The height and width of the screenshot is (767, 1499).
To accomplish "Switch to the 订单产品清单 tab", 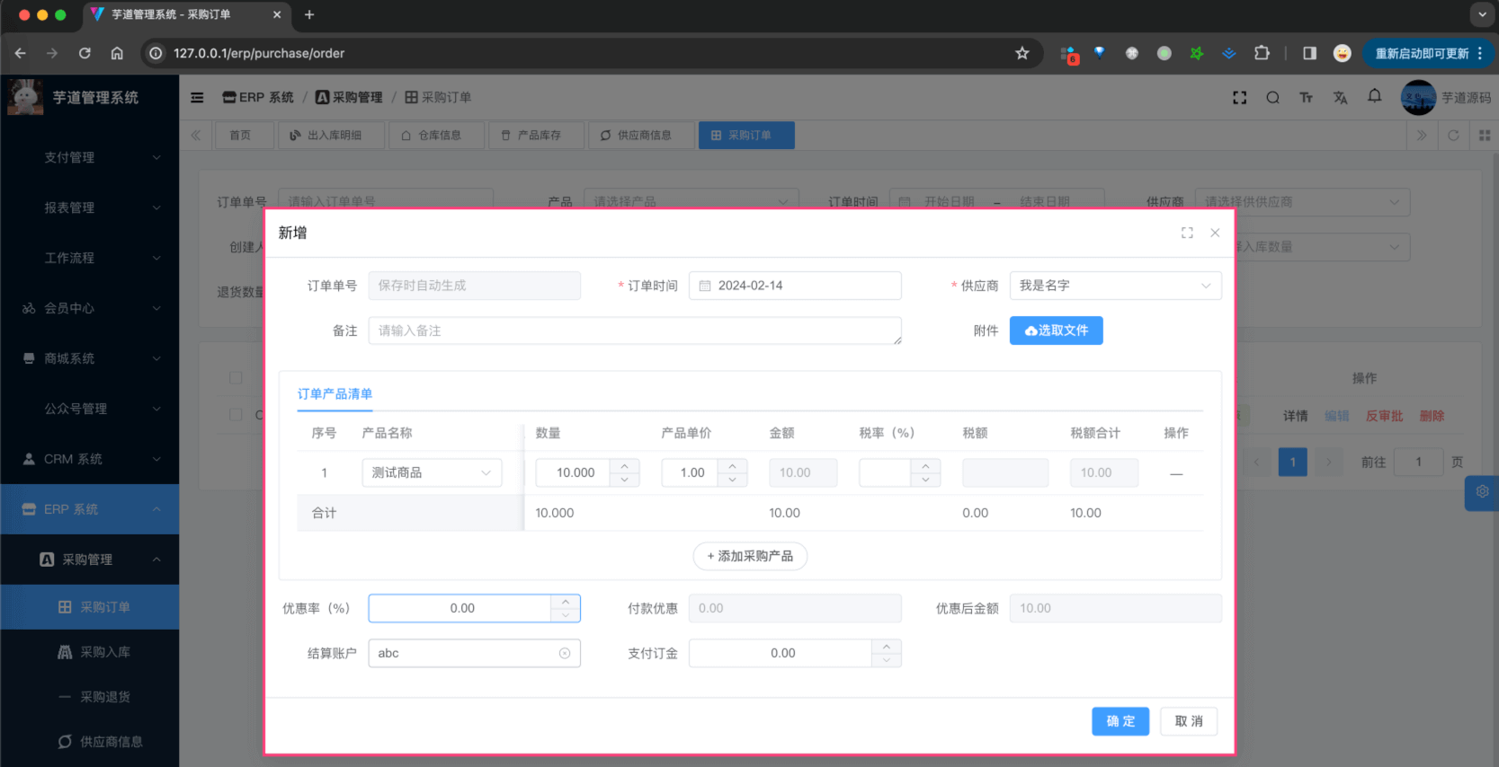I will tap(335, 394).
